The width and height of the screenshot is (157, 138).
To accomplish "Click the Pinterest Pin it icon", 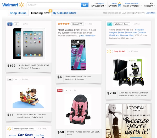I will [60, 90].
